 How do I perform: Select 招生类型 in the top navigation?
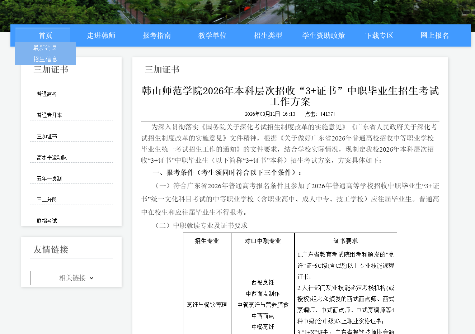[268, 35]
